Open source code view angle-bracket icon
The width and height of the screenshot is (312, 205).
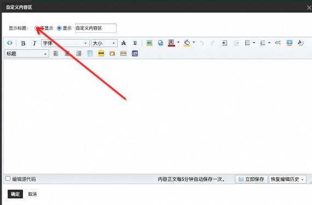tap(10, 43)
